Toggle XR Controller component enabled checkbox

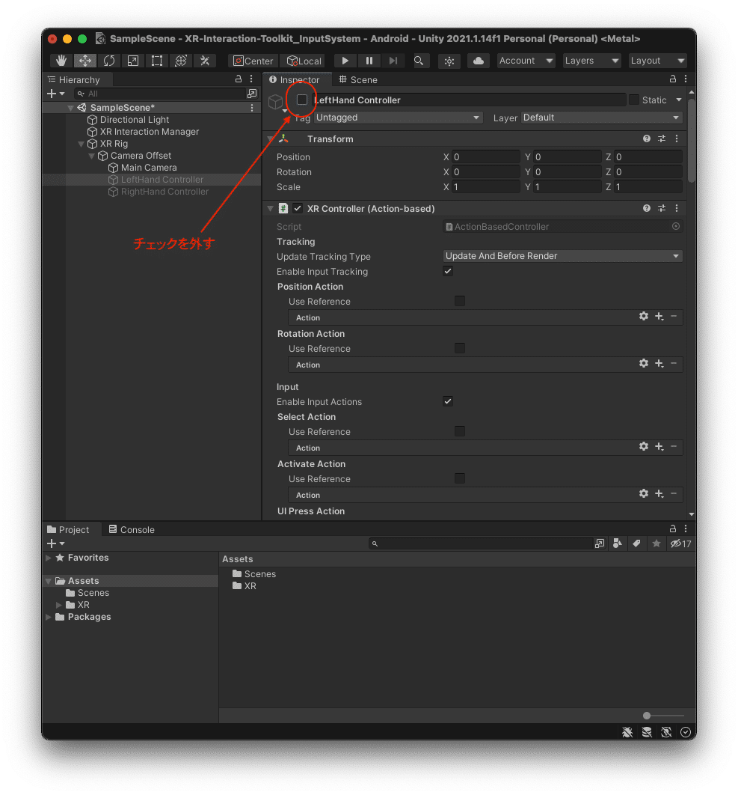coord(298,208)
